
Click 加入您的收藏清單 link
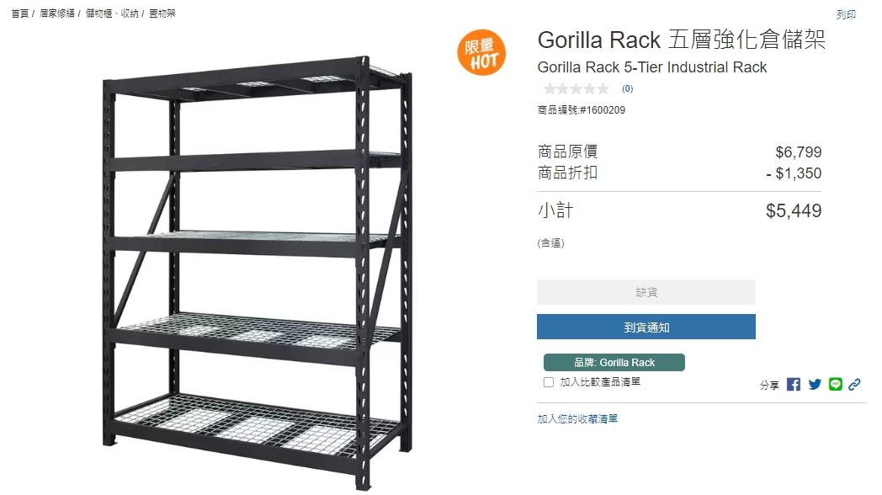pos(577,418)
